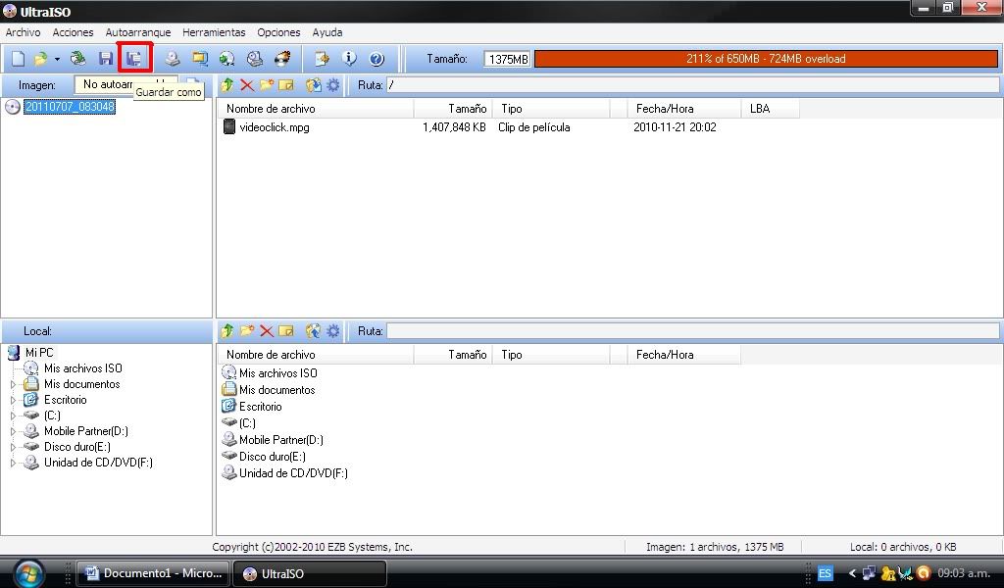1004x588 pixels.
Task: Click Up folder icon in Local toolbar
Action: click(227, 331)
